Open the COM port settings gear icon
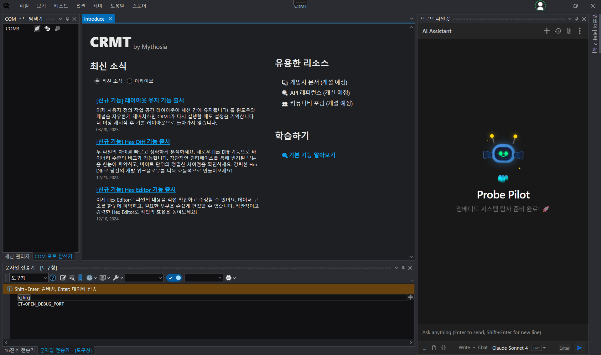This screenshot has width=601, height=355. click(58, 28)
